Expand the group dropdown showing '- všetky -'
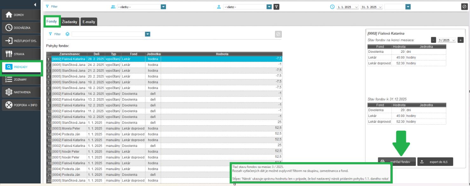The height and width of the screenshot is (186, 470). pos(163,7)
